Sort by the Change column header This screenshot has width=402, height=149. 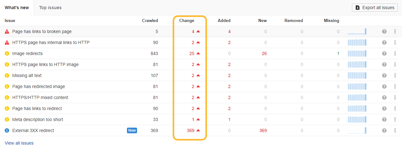187,20
